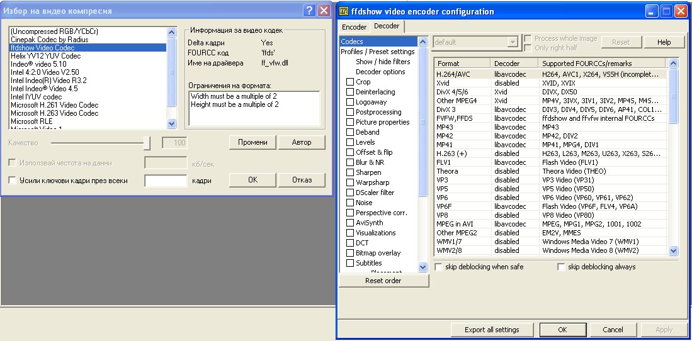
Task: Switch to the Decoder tab
Action: point(387,26)
